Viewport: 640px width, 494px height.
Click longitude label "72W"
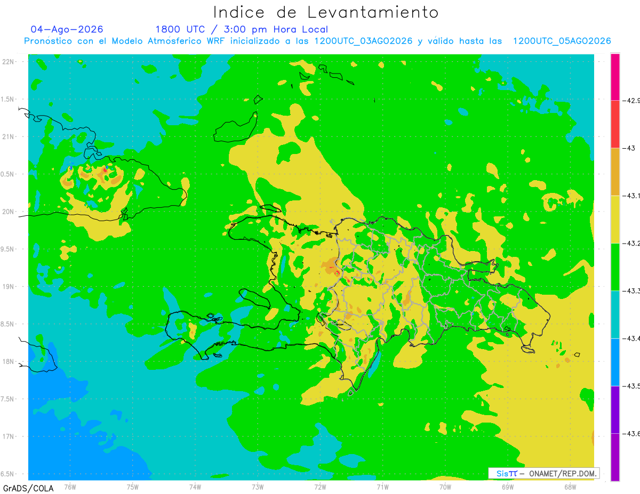click(x=320, y=487)
